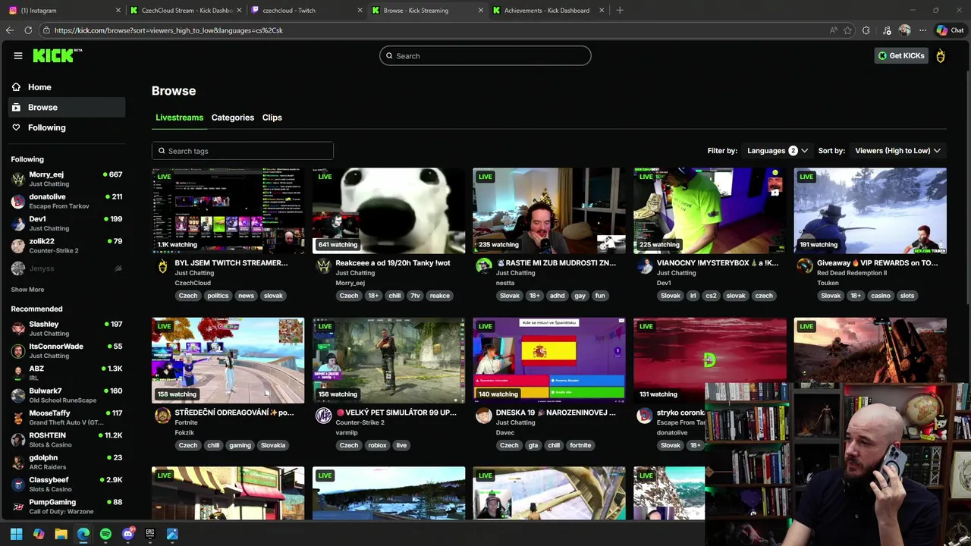Open Classybeef in Recommended list

[67, 485]
